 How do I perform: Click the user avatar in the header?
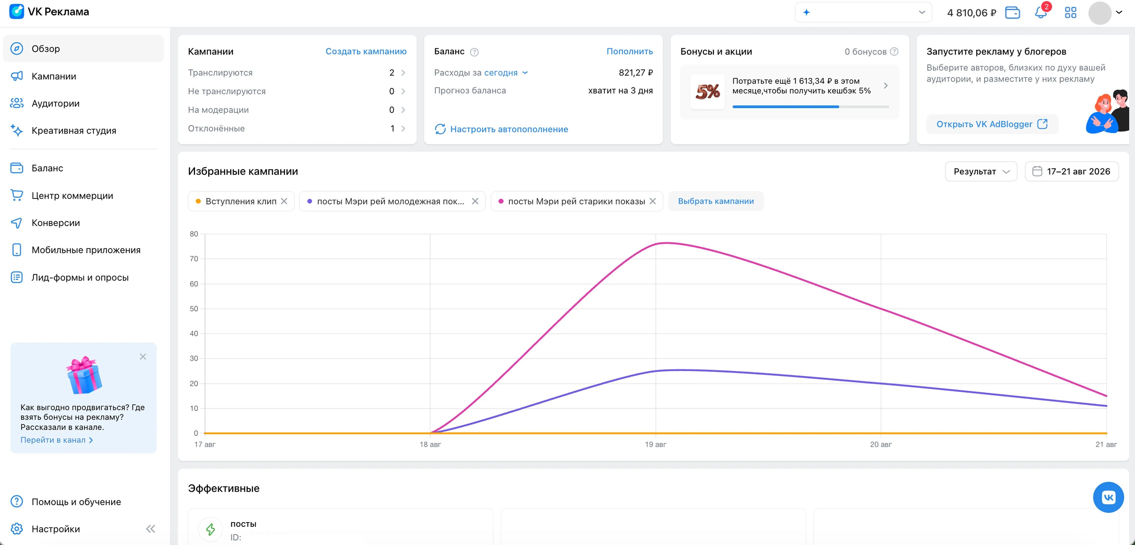pos(1100,13)
